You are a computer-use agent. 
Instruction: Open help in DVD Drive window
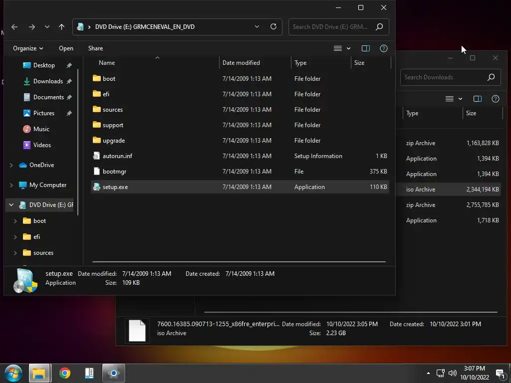point(384,48)
